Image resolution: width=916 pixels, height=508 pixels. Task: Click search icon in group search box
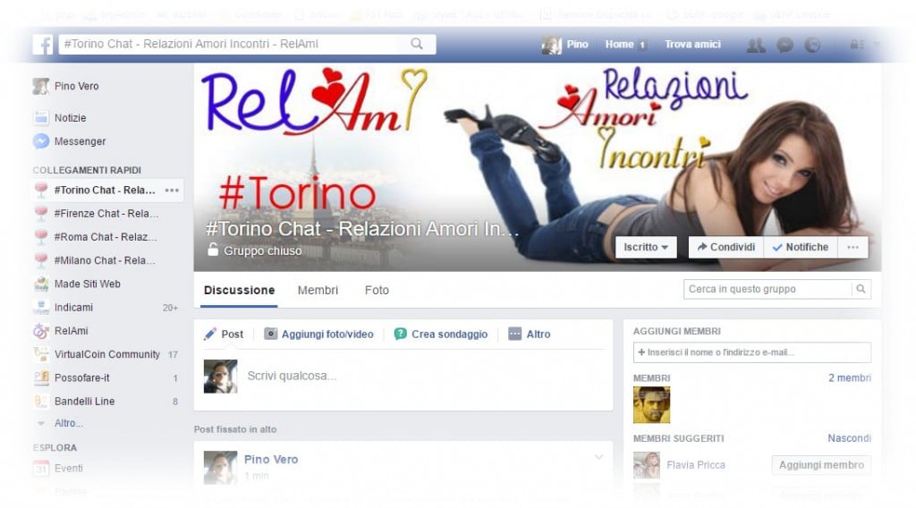point(861,289)
